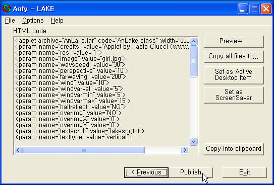This screenshot has width=274, height=185.
Task: Click the textscroll lakescr.txt line
Action: pyautogui.click(x=80, y=131)
